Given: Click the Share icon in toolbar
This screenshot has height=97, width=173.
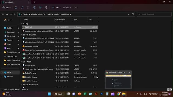Looking at the screenshot, I should 40,8.
